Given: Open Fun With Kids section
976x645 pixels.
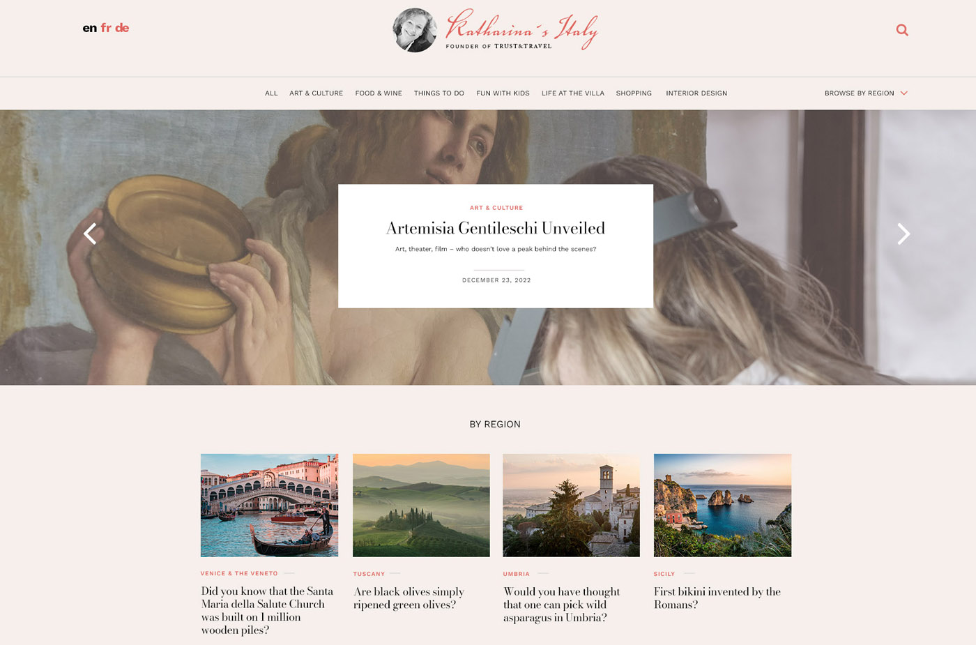Looking at the screenshot, I should (503, 93).
